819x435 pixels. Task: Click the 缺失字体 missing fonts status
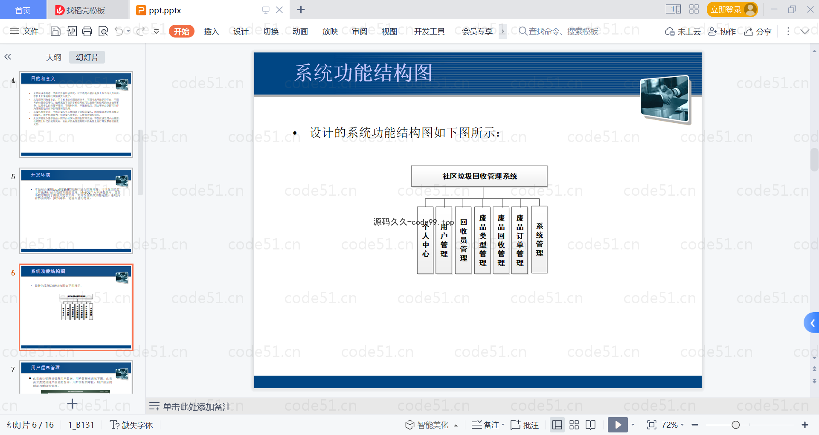click(x=131, y=425)
